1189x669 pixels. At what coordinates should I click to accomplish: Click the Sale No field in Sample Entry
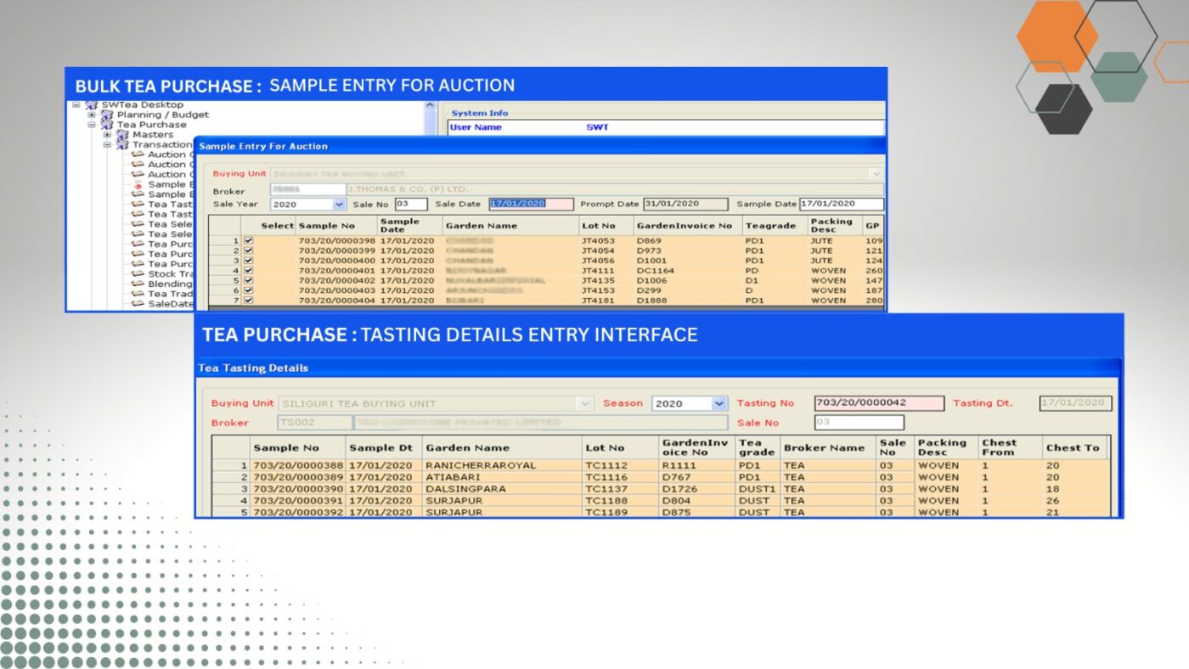point(411,204)
